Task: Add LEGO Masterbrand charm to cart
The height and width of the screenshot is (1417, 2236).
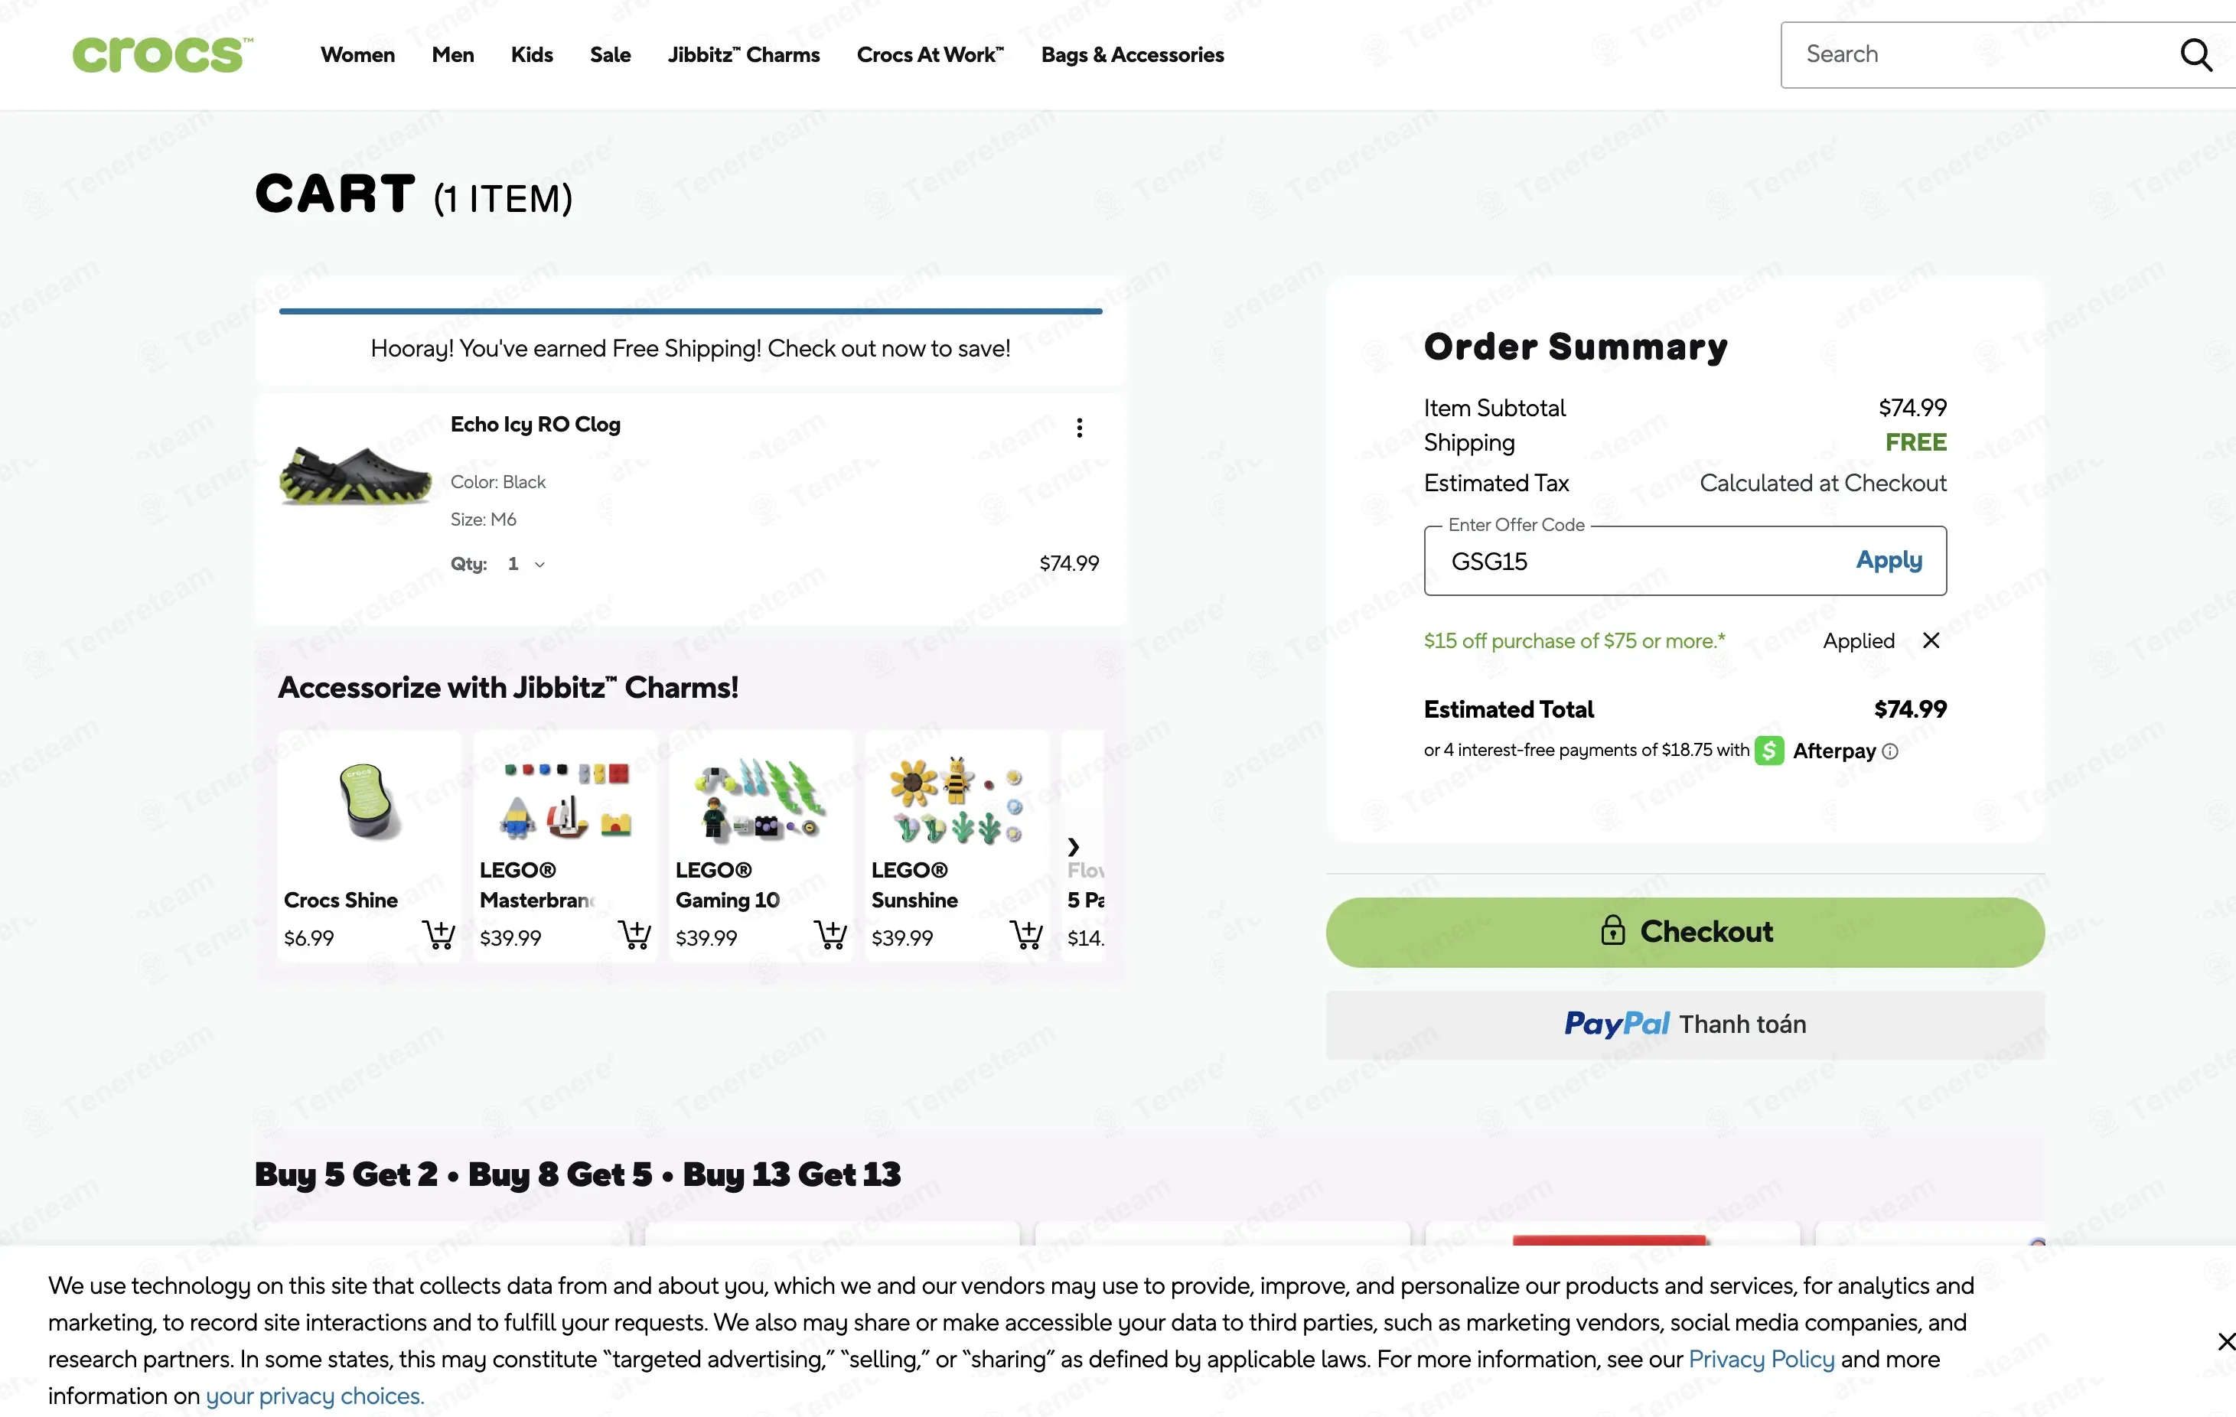Action: click(634, 934)
